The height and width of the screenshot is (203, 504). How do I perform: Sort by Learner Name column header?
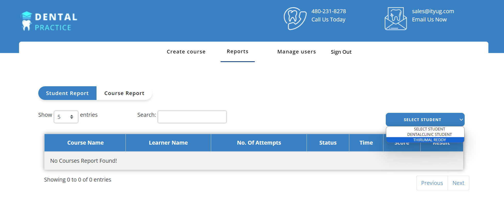pyautogui.click(x=168, y=143)
